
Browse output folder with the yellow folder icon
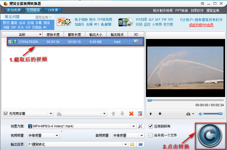click(x=132, y=144)
